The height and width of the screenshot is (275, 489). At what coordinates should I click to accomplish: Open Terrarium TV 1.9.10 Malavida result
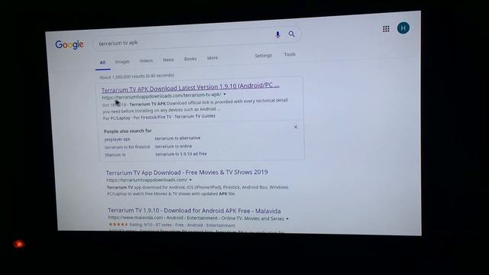[x=194, y=211]
